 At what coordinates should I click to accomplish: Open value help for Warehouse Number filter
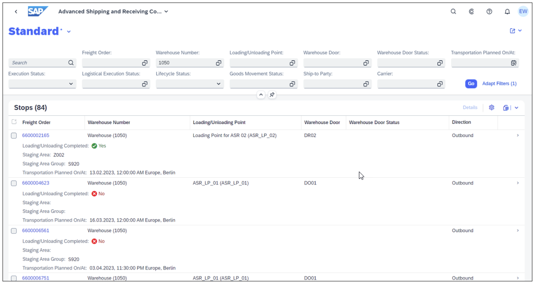(219, 63)
